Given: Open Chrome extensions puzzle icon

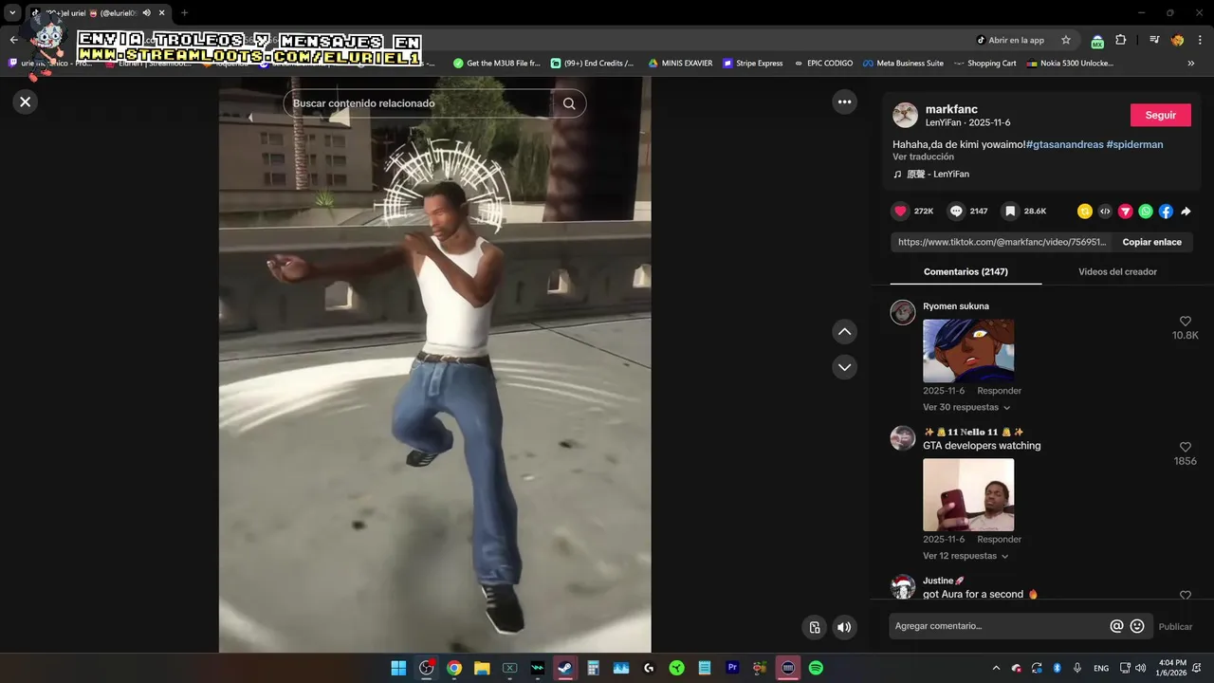Looking at the screenshot, I should coord(1120,40).
